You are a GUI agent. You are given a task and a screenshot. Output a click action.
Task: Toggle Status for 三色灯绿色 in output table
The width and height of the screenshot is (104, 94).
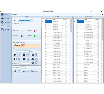point(98,27)
